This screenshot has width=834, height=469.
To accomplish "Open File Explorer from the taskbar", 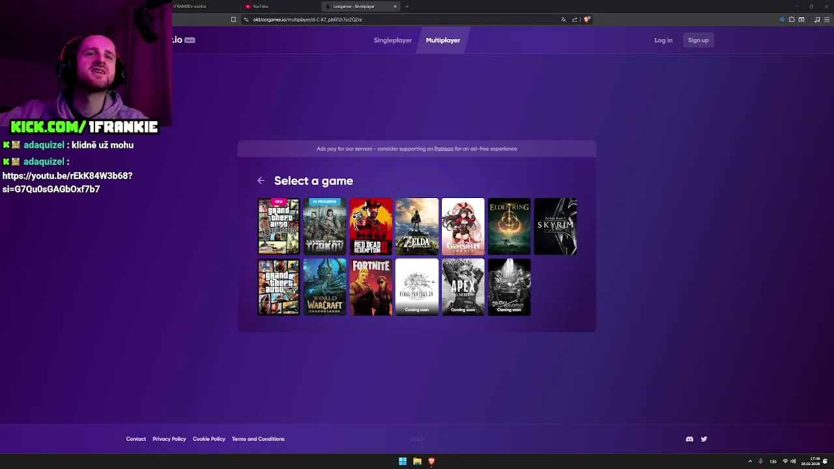I will (x=417, y=461).
